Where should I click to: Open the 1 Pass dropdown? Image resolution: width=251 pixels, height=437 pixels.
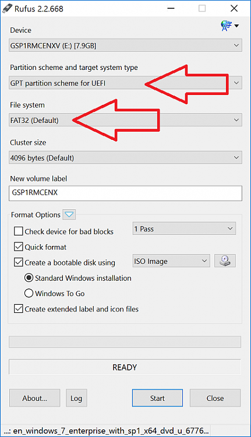(184, 228)
